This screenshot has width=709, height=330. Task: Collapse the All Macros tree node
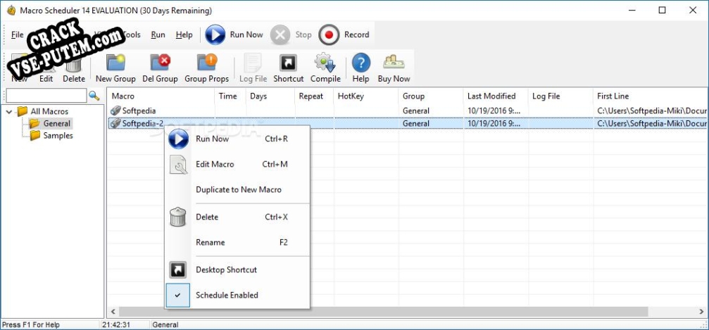click(9, 111)
